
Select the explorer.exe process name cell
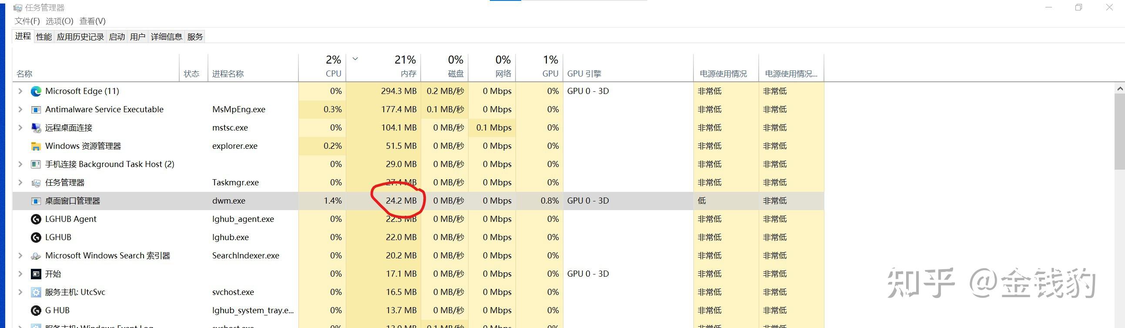(235, 146)
